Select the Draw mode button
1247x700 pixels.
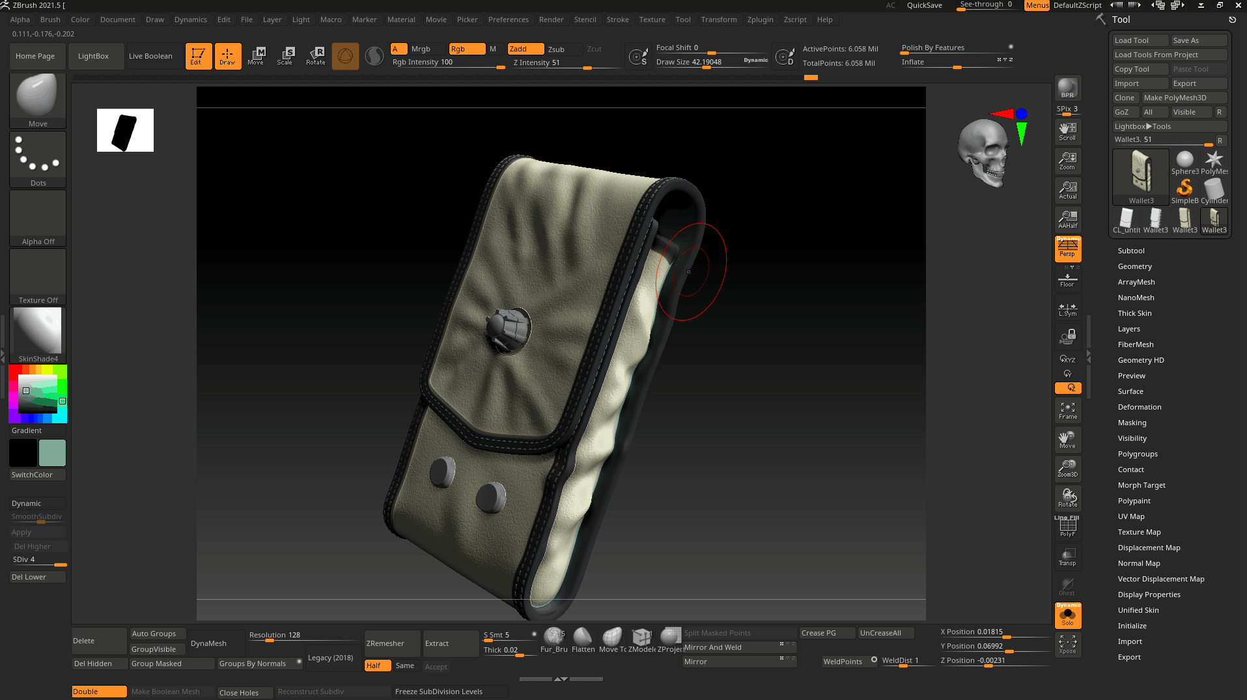(x=227, y=56)
